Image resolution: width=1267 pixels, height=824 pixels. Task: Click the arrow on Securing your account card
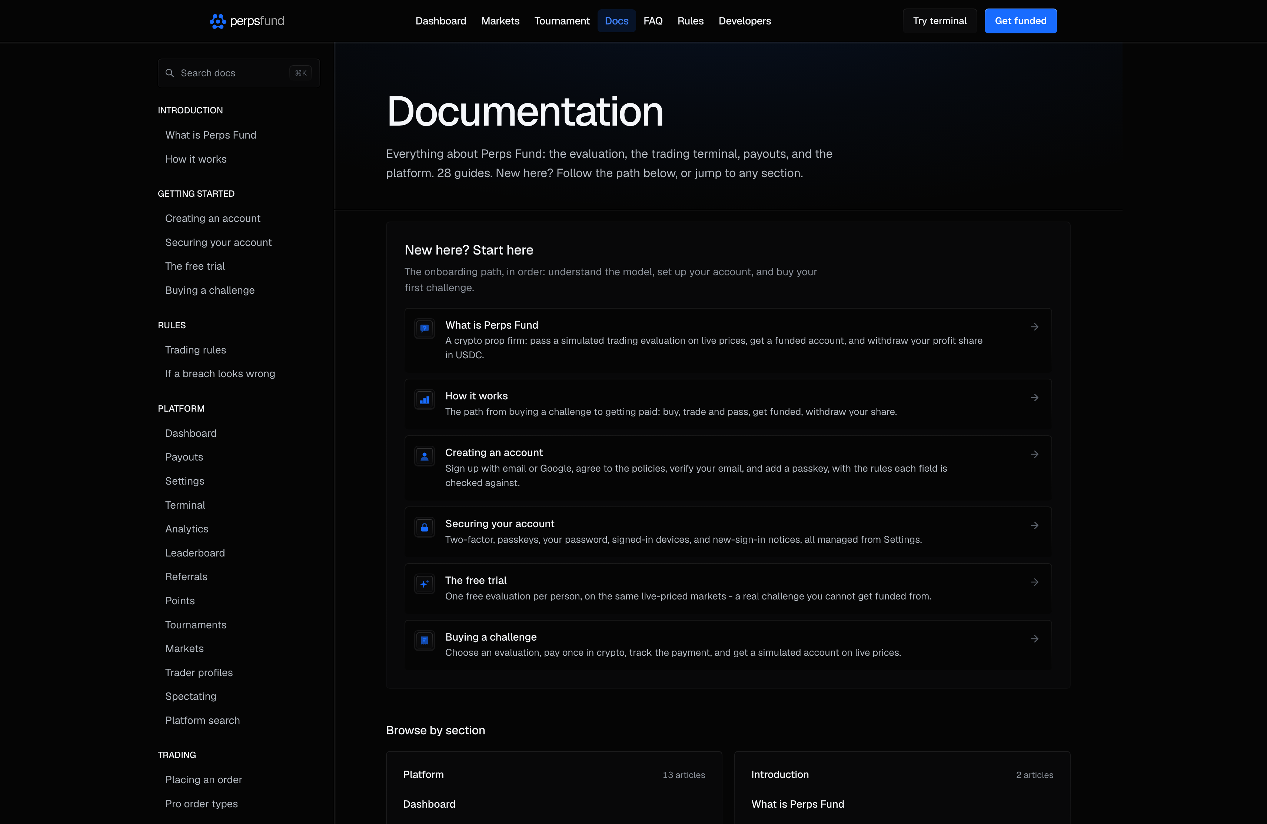tap(1034, 525)
